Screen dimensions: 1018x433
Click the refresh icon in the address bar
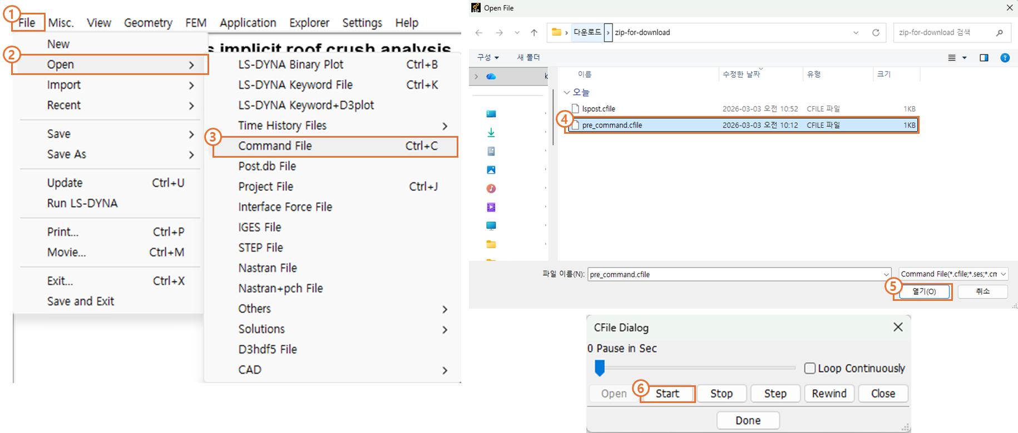coord(876,33)
